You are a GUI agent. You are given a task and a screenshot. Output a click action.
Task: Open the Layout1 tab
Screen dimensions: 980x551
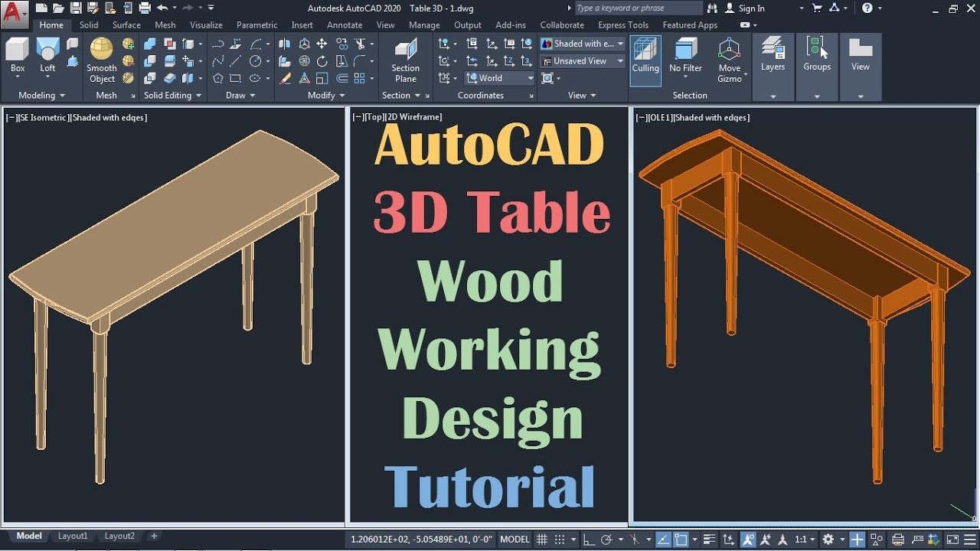73,536
